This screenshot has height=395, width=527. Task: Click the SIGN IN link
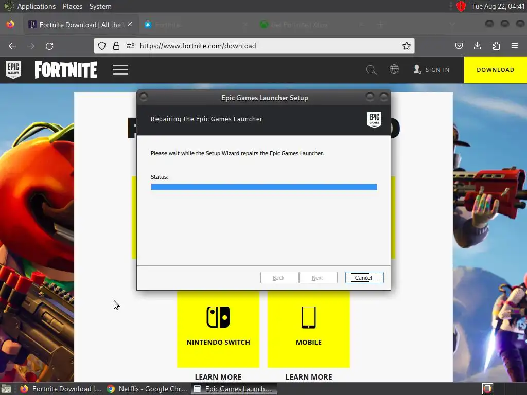click(432, 70)
